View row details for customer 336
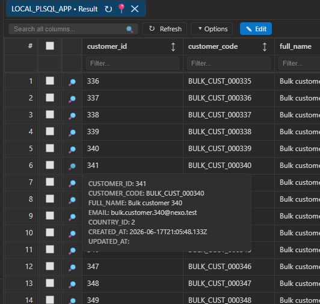This screenshot has height=304, width=320. 72,82
